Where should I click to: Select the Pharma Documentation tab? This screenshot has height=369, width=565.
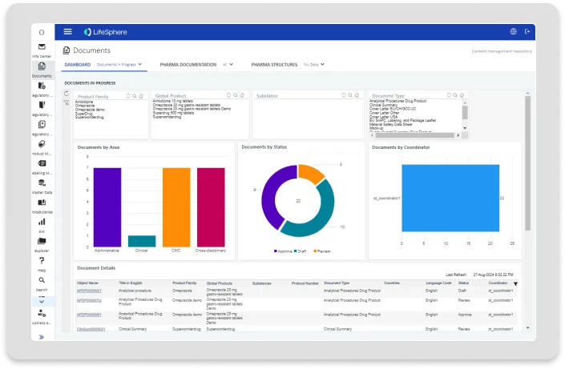tap(188, 63)
